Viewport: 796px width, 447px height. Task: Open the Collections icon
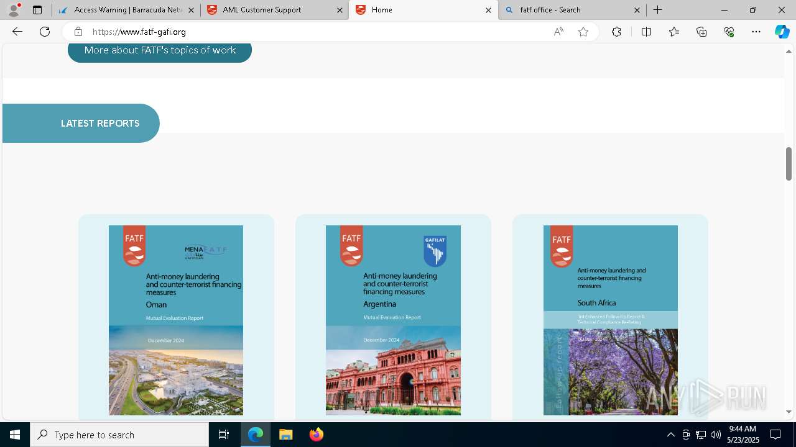pos(701,32)
